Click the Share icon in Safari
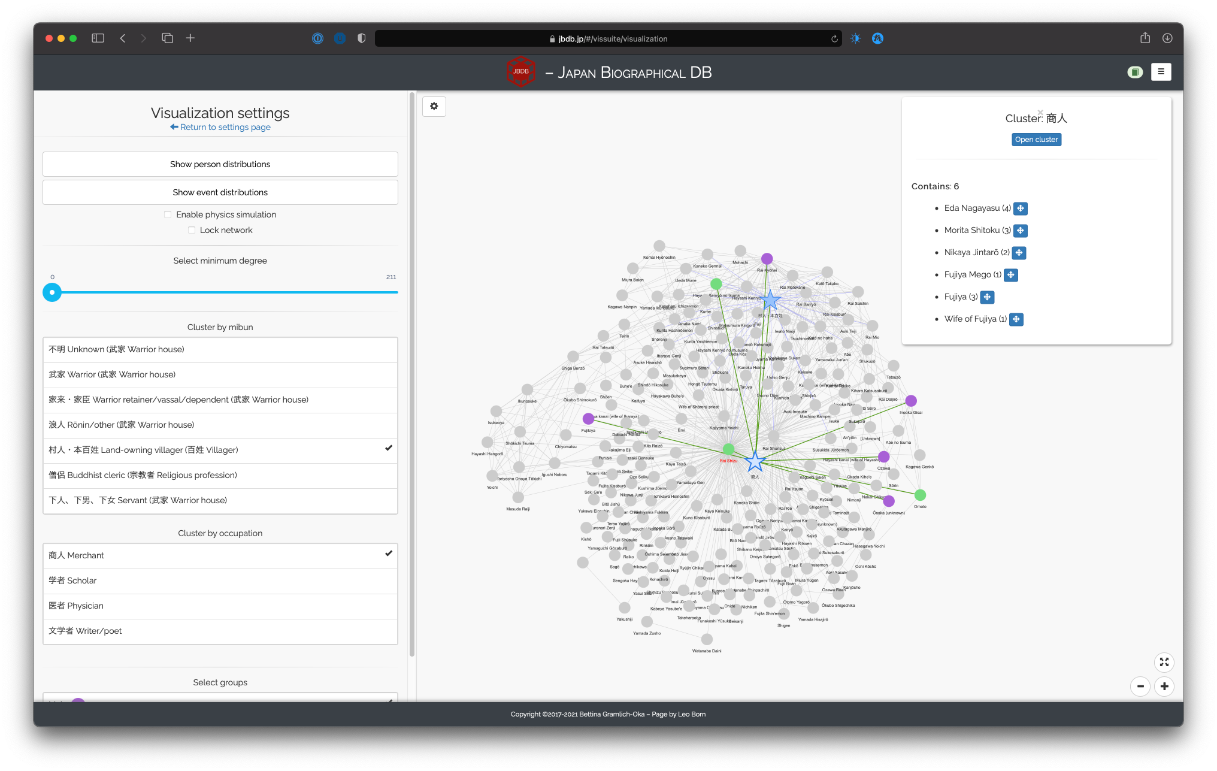1217x771 pixels. (x=1145, y=38)
